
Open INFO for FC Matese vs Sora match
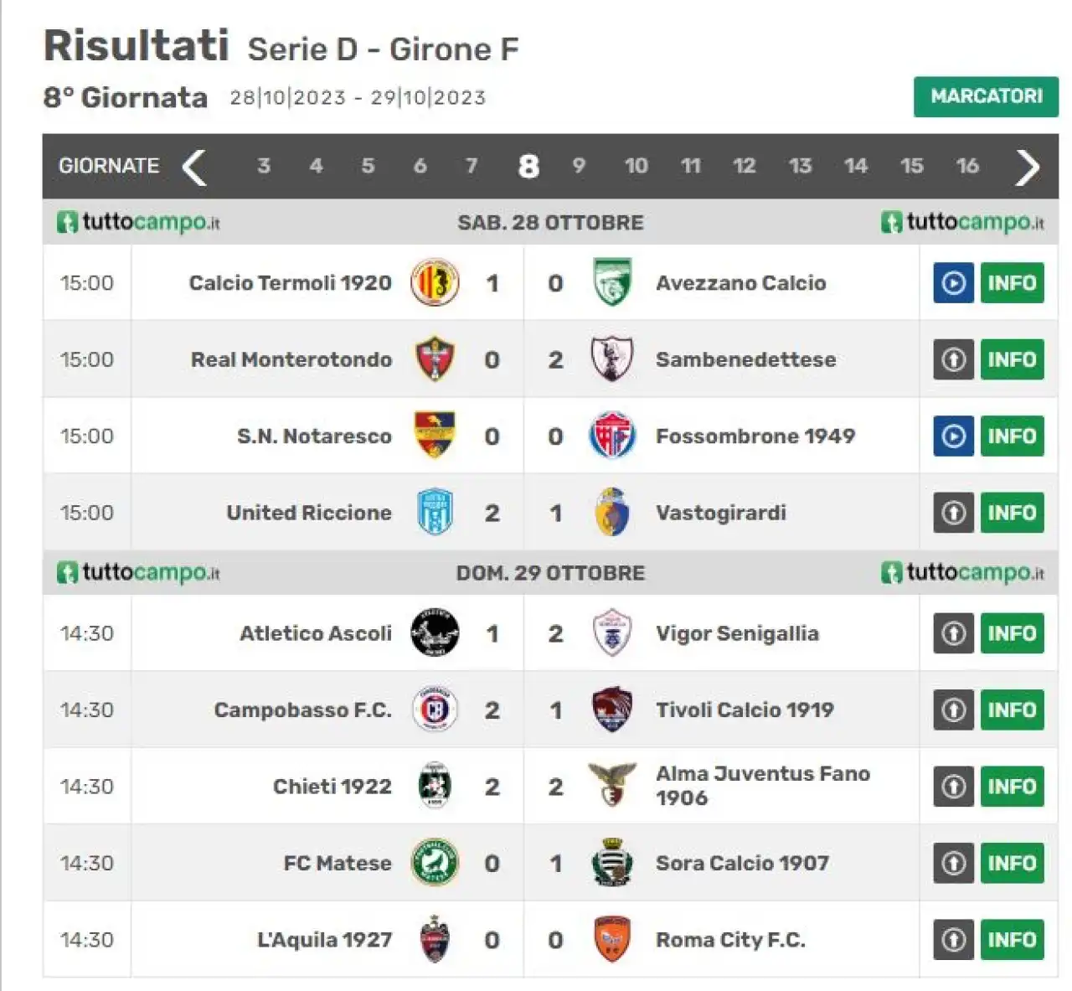pyautogui.click(x=1012, y=863)
